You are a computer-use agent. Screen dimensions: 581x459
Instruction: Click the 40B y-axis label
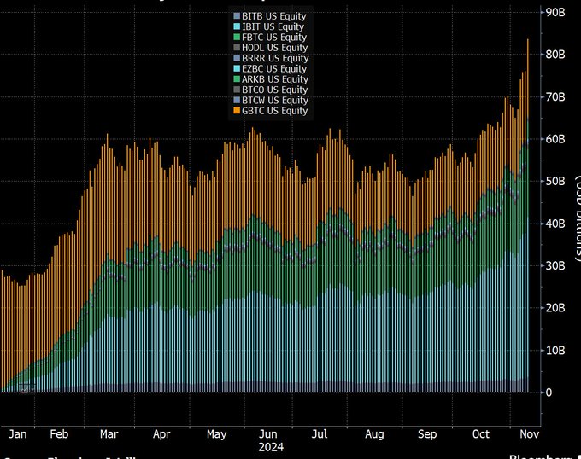555,224
